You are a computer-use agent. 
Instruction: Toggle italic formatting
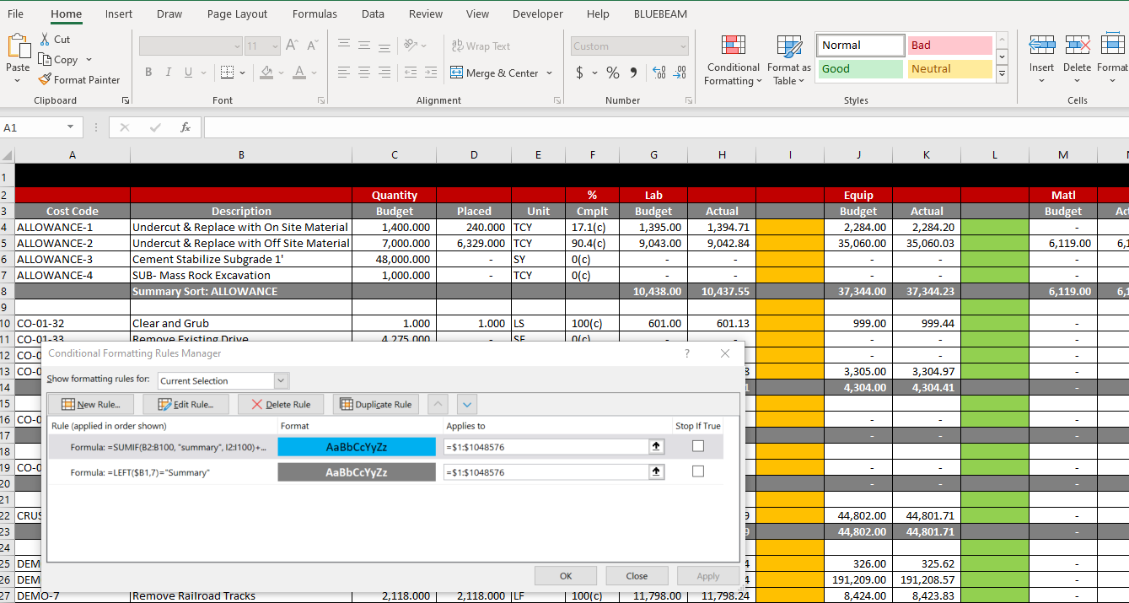168,73
